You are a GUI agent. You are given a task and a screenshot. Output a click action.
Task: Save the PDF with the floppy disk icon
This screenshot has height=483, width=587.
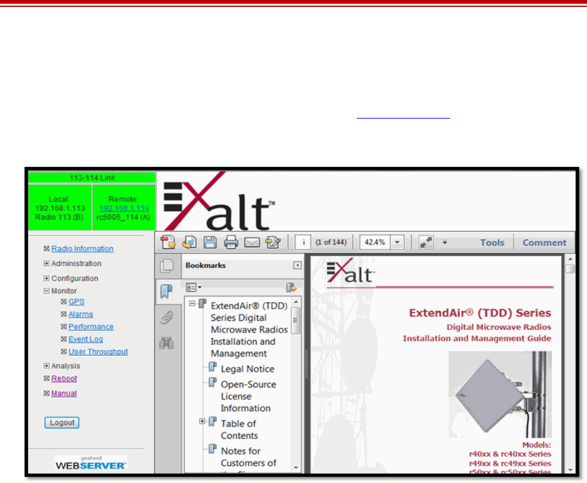pos(210,242)
